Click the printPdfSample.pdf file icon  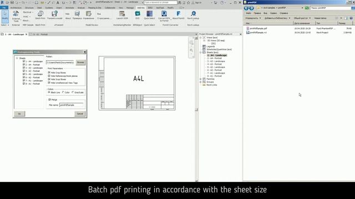click(x=248, y=28)
